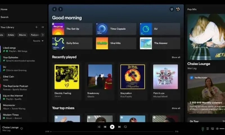
Task: Open Electric Feeling album cover
Action: pos(67,77)
